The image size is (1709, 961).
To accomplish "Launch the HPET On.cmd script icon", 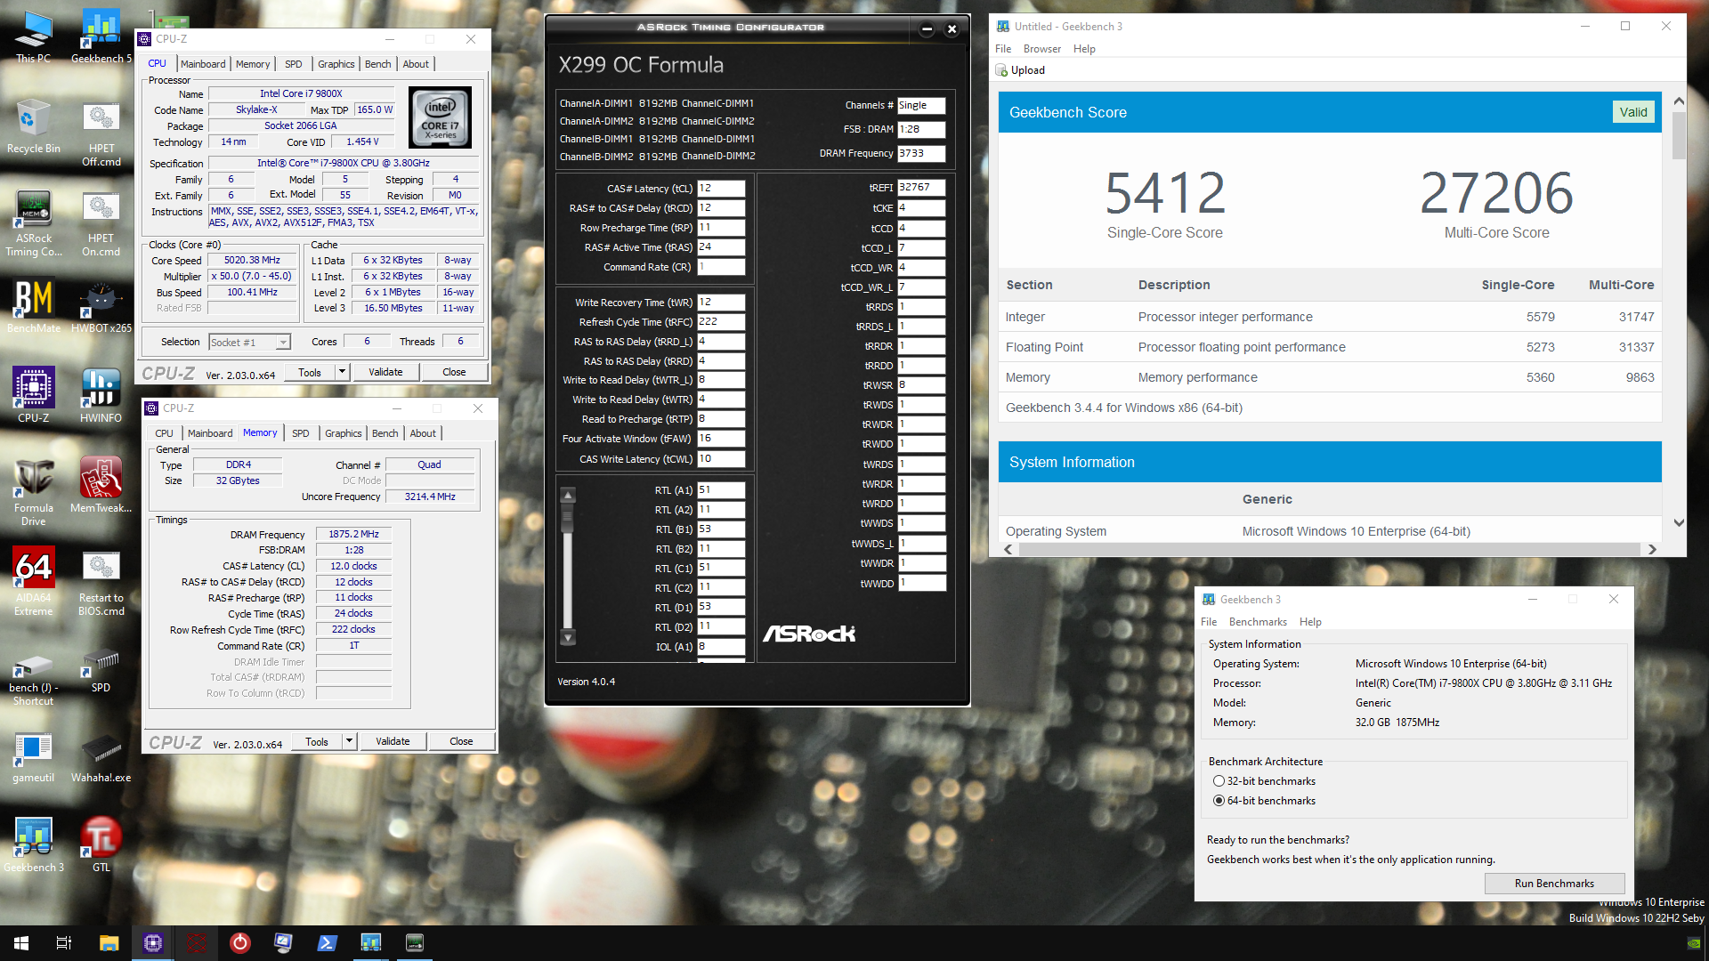I will pos(101,223).
